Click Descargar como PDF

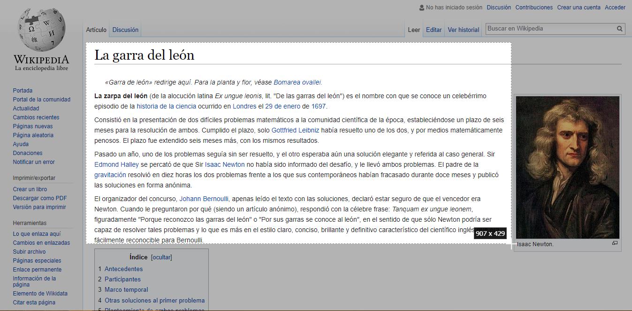40,198
